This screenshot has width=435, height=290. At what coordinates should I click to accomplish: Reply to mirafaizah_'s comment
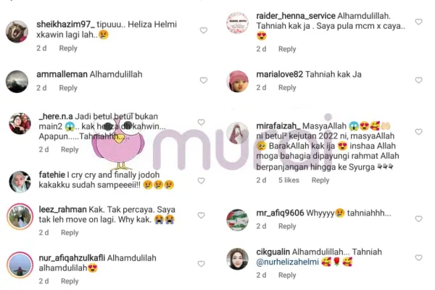pyautogui.click(x=320, y=181)
